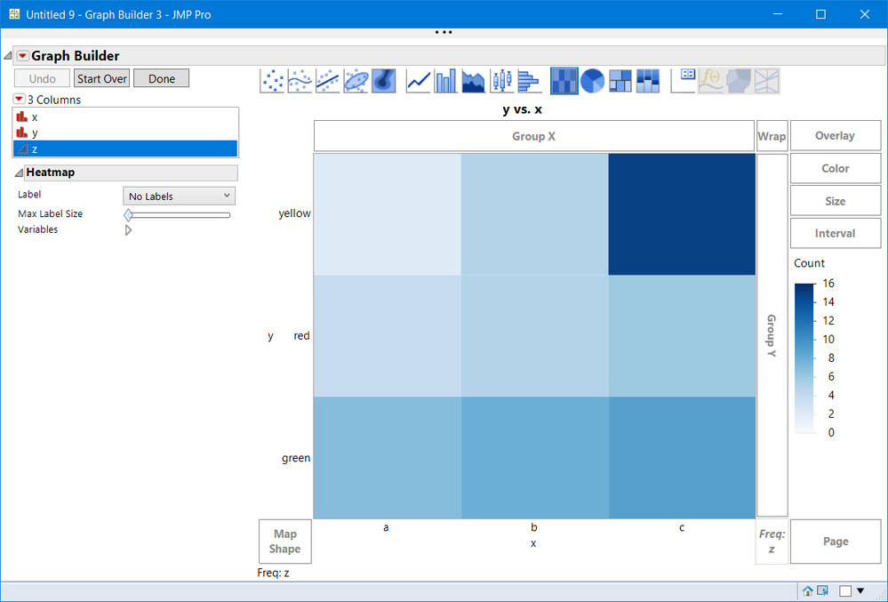Viewport: 888px width, 602px height.
Task: Select the Contour element icon
Action: tap(383, 80)
